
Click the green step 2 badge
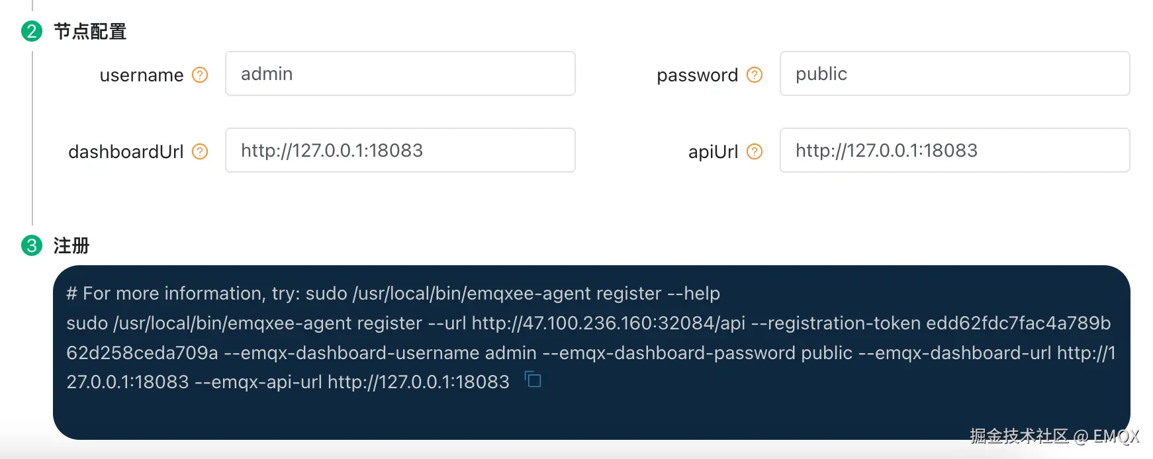pyautogui.click(x=32, y=31)
